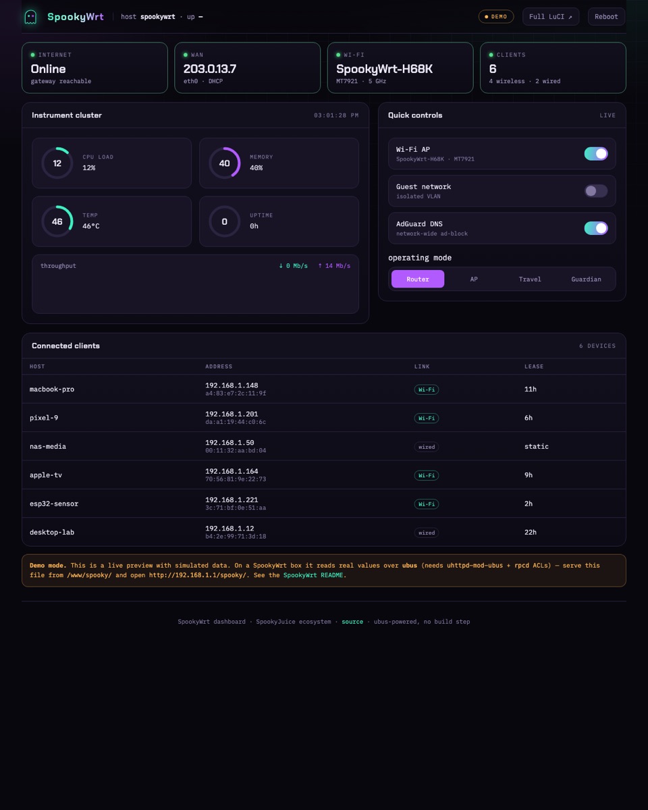
Task: Open the source link in footer
Action: click(352, 622)
